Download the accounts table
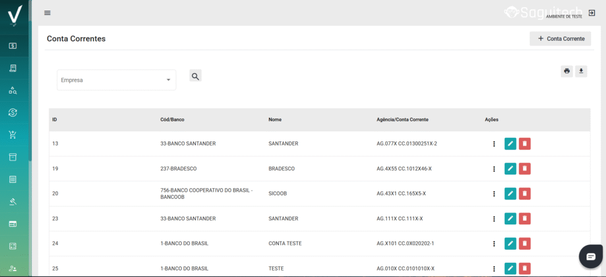Image resolution: width=606 pixels, height=277 pixels. [x=581, y=72]
